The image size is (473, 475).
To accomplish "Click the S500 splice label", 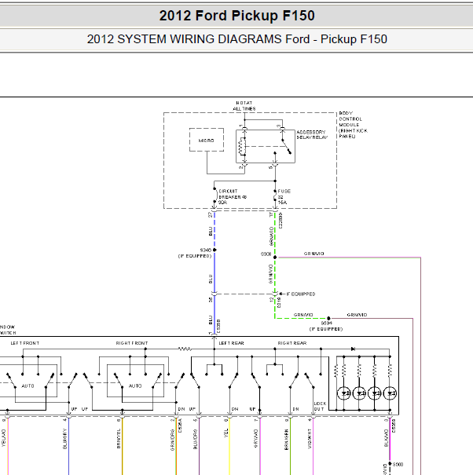I will tap(398, 464).
